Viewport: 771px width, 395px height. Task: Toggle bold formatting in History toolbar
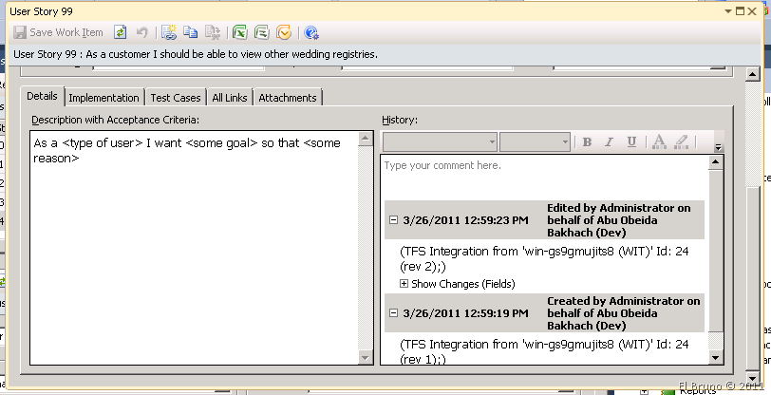point(587,142)
